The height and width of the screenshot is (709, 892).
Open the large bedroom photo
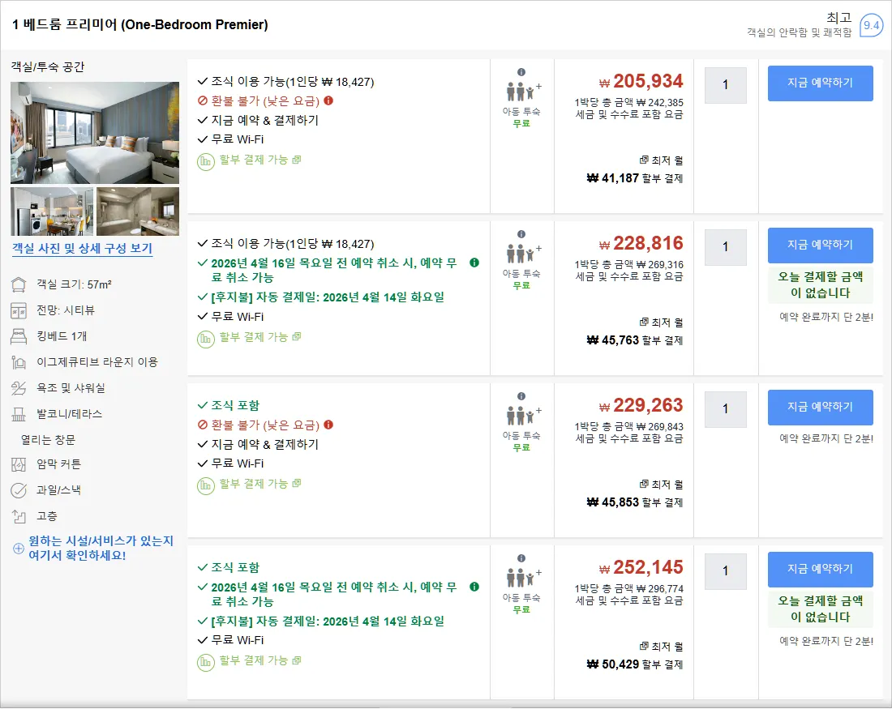pyautogui.click(x=95, y=133)
